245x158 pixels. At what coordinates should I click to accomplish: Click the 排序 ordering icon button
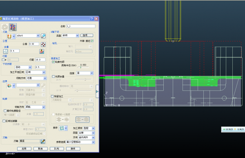coord(62,128)
